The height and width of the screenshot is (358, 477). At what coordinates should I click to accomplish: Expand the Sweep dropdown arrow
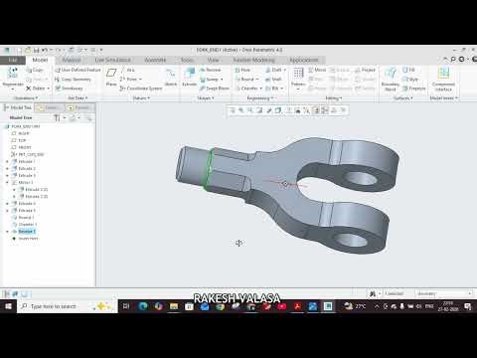click(x=222, y=80)
